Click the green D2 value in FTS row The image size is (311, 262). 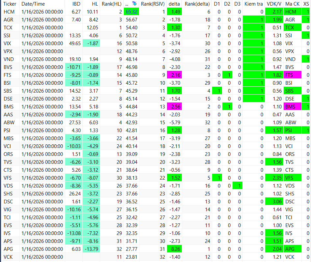(x=227, y=75)
